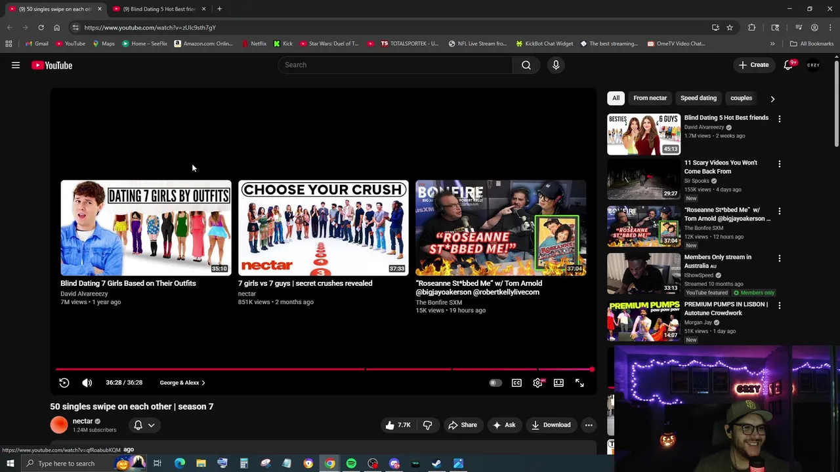Select the From nectar filter chip
The width and height of the screenshot is (840, 472).
click(x=650, y=98)
